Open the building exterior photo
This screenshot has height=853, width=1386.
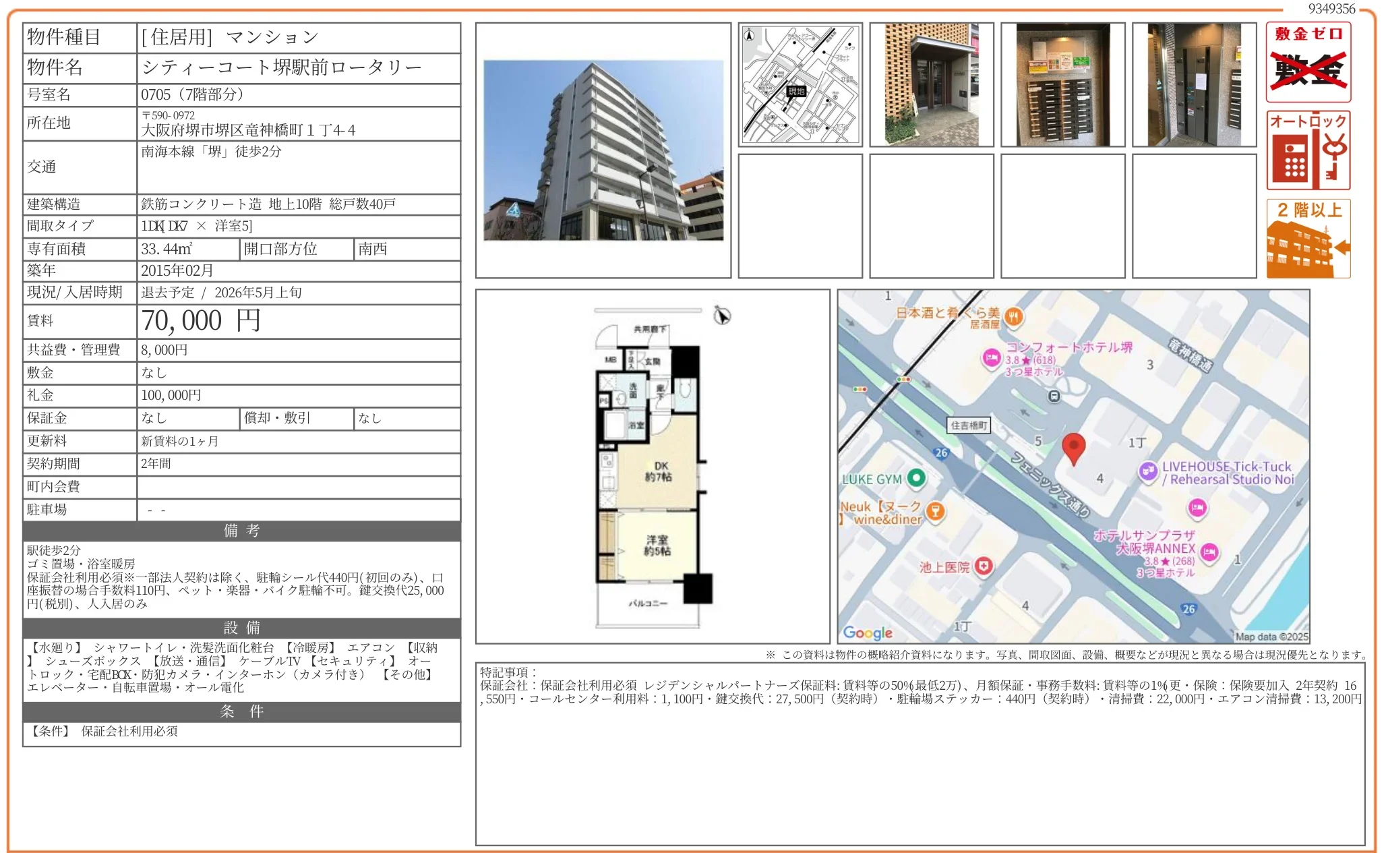coord(602,152)
